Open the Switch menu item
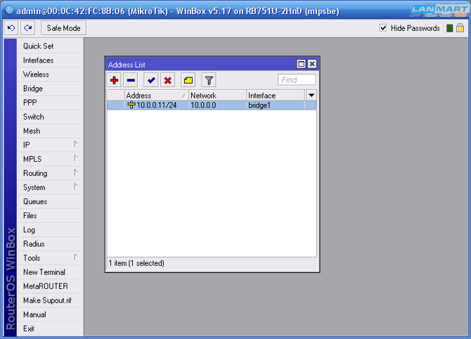 tap(50, 117)
